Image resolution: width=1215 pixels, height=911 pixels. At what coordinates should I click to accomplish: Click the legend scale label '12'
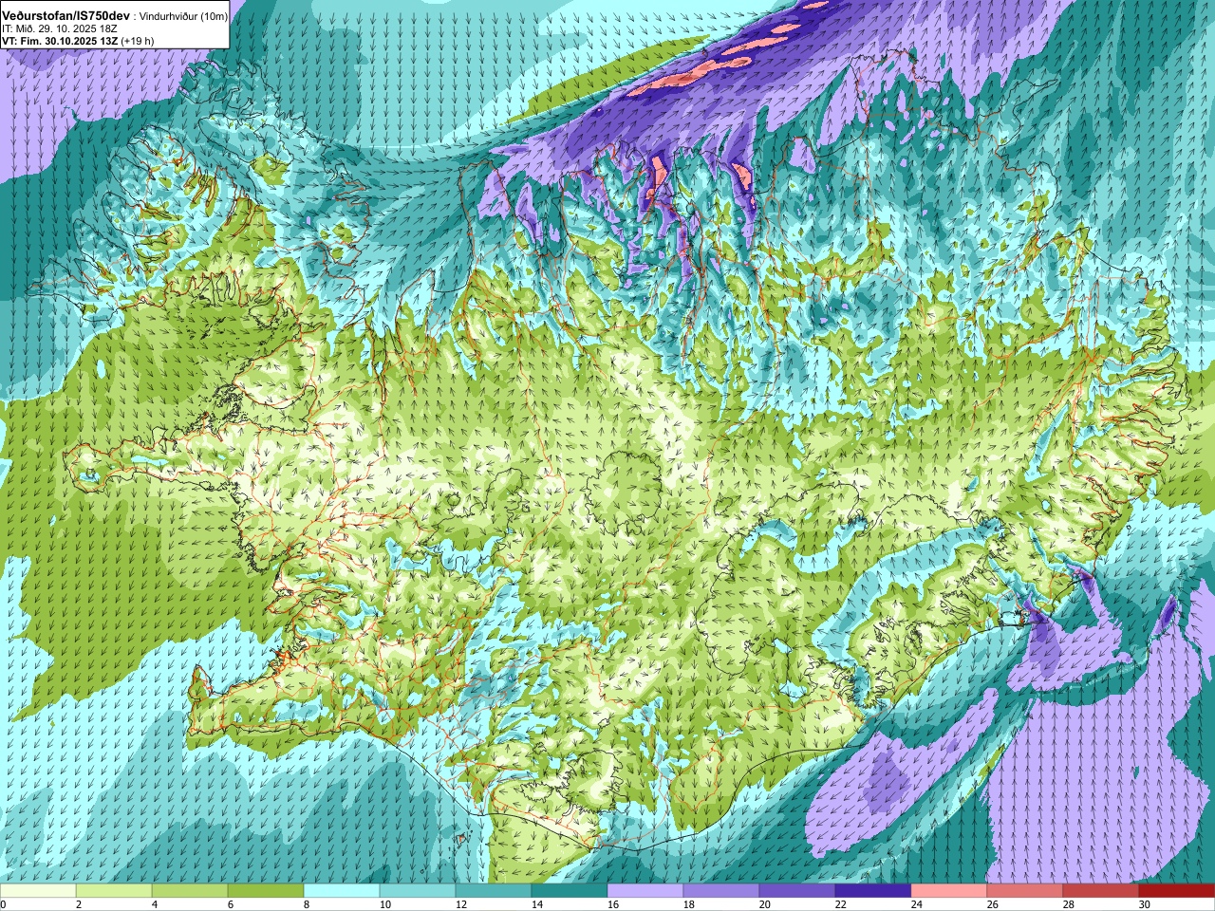point(460,904)
